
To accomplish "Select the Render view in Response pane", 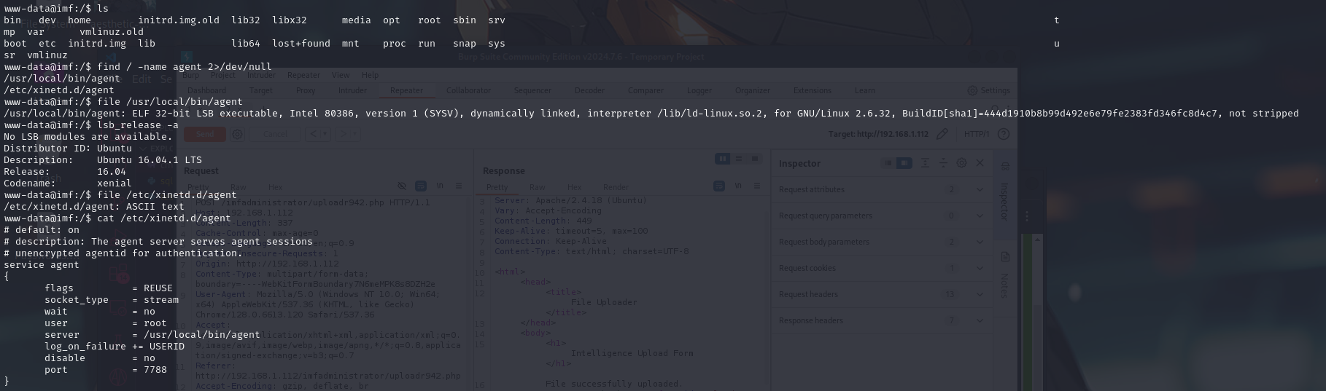I will (616, 187).
